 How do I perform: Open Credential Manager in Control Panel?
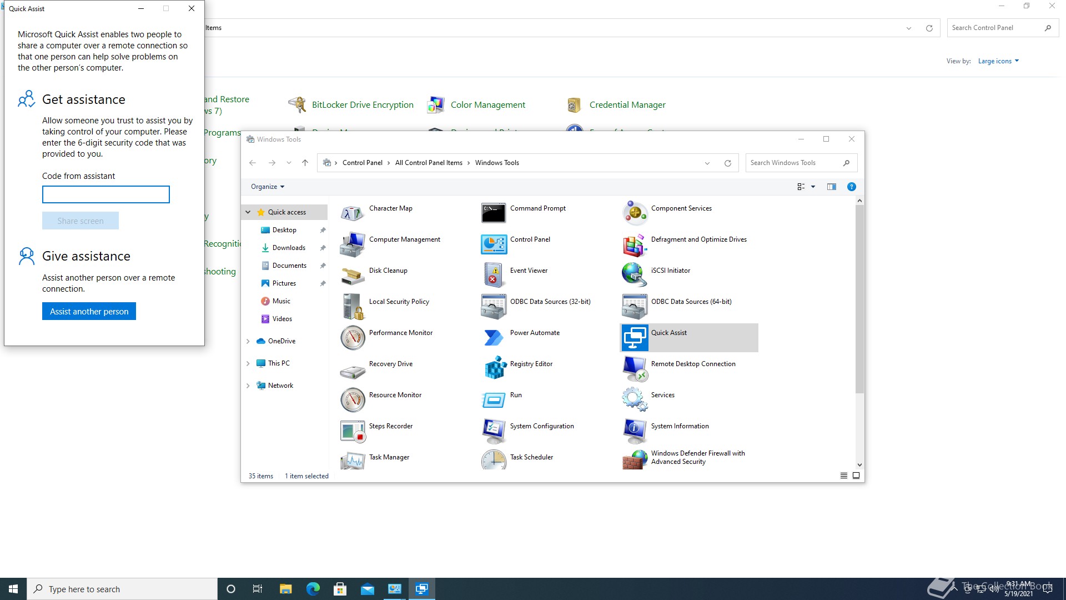pos(627,104)
